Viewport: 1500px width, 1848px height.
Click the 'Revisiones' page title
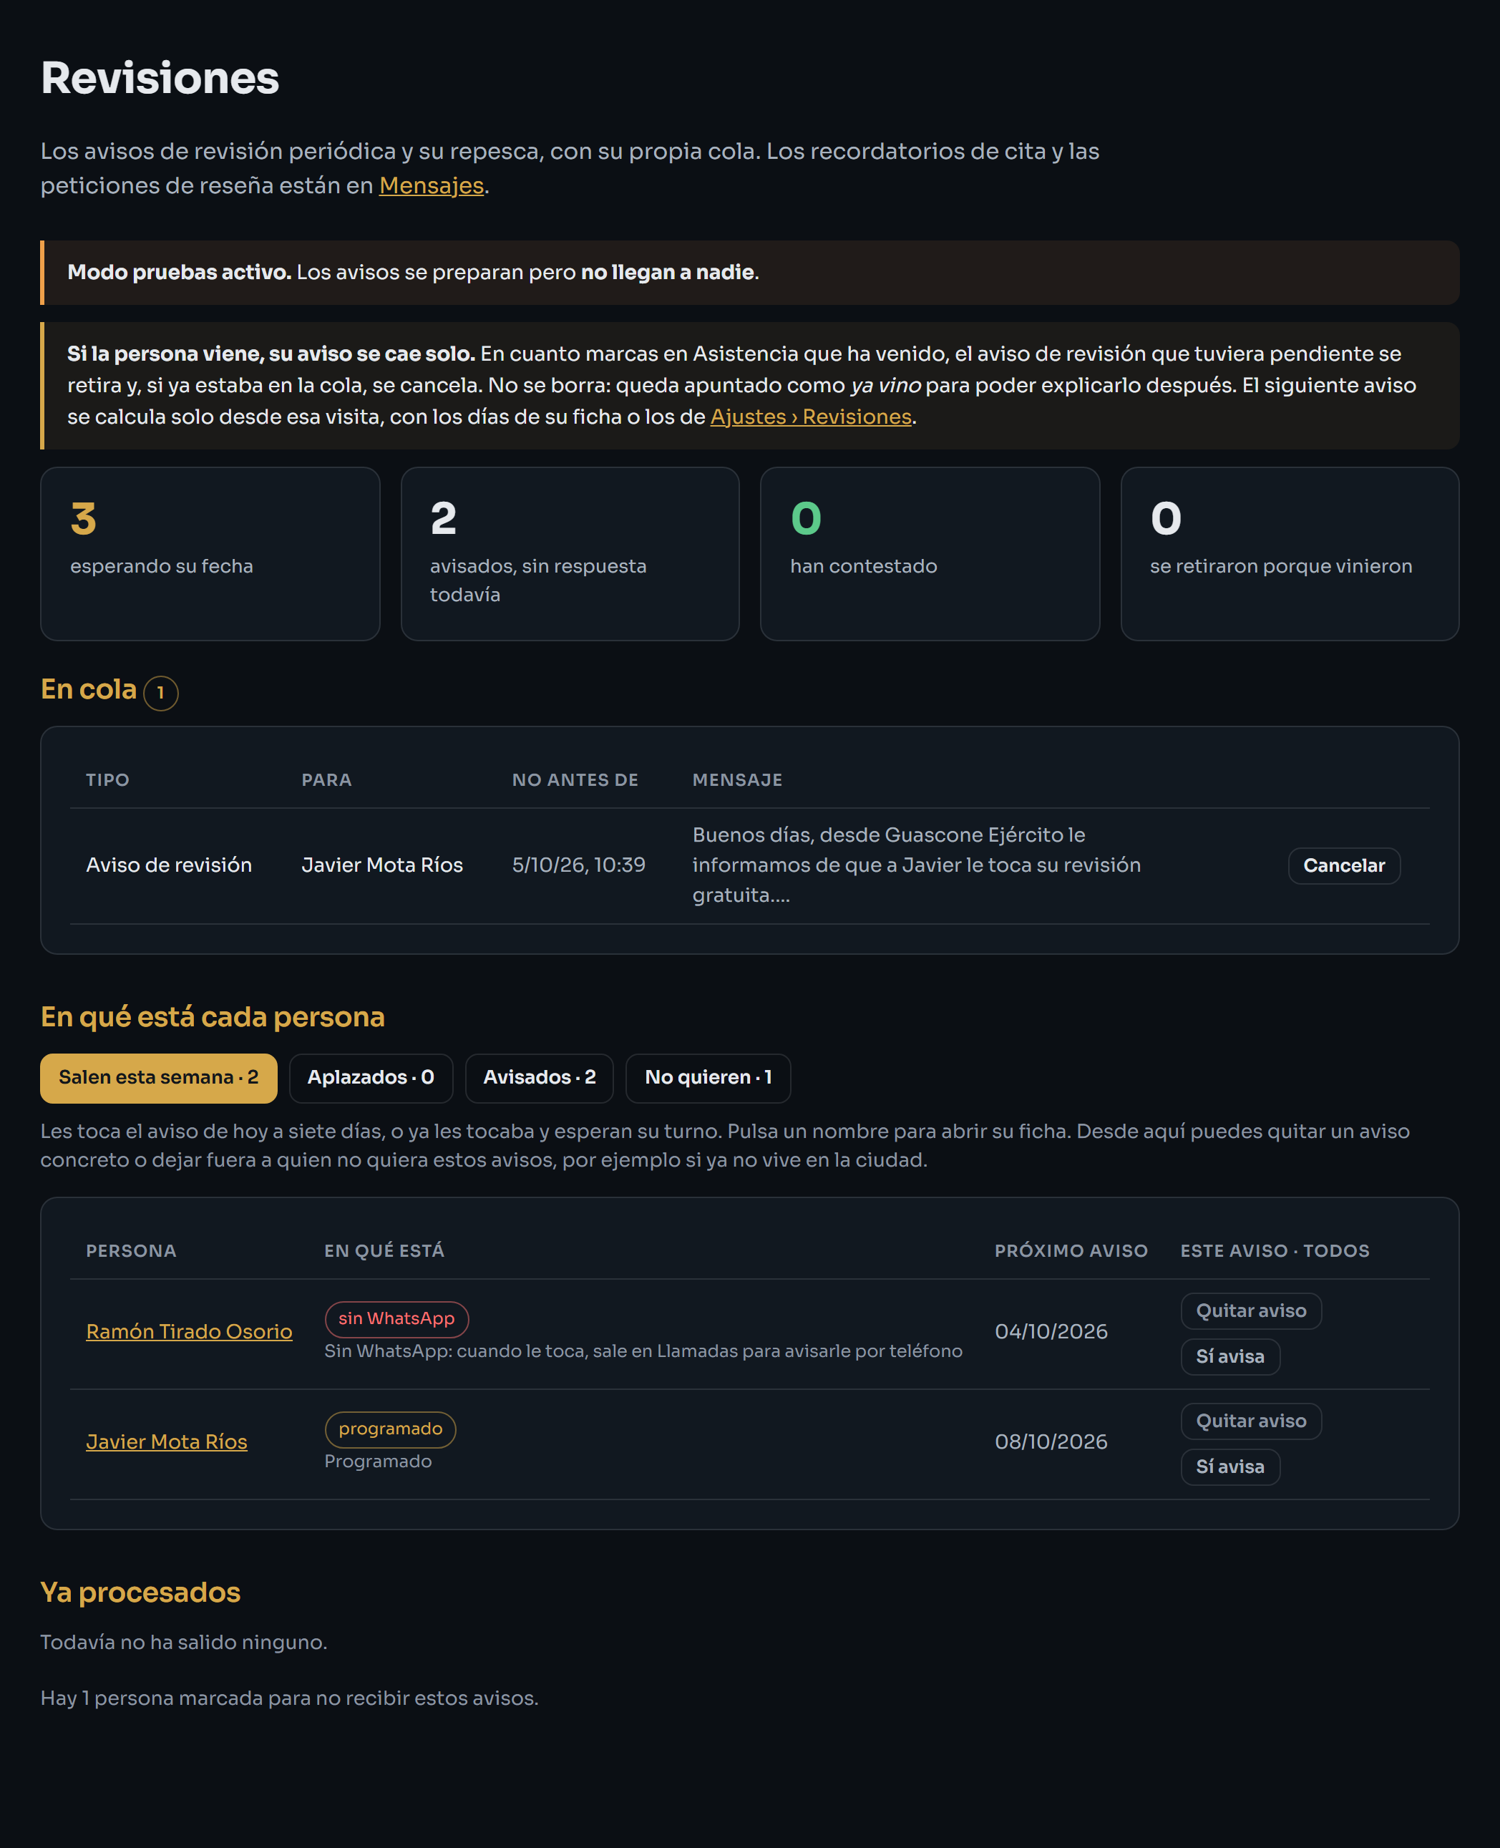tap(160, 78)
